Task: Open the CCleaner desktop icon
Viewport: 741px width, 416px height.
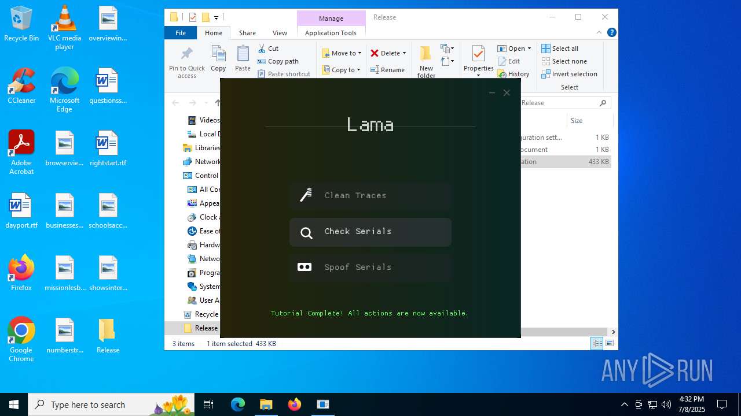Action: tap(21, 87)
